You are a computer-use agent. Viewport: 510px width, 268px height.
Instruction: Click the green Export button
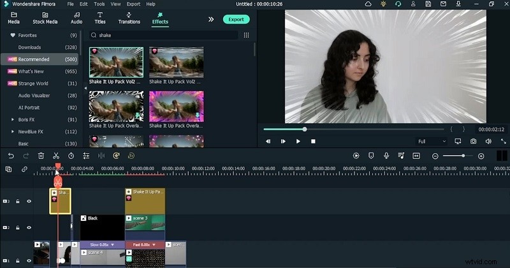(236, 20)
